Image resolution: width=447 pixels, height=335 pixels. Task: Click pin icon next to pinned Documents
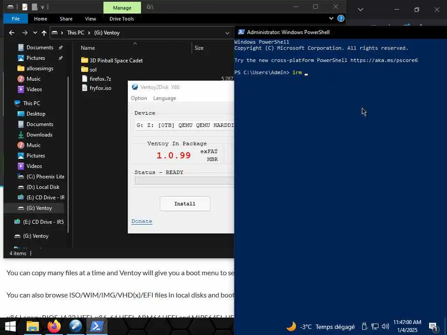pos(60,48)
